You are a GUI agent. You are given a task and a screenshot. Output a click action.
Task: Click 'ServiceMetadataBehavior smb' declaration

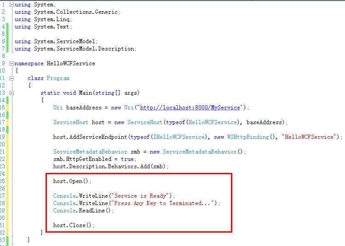click(97, 152)
